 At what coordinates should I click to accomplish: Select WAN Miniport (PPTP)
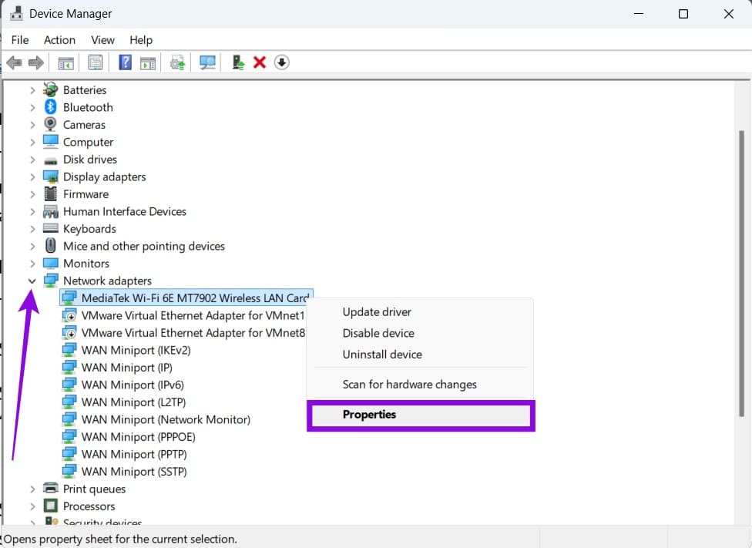click(125, 454)
